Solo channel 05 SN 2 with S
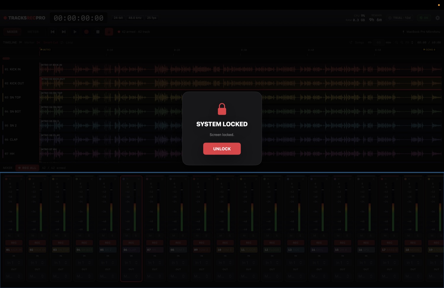Screen dimensions: 444x288 [112, 236]
